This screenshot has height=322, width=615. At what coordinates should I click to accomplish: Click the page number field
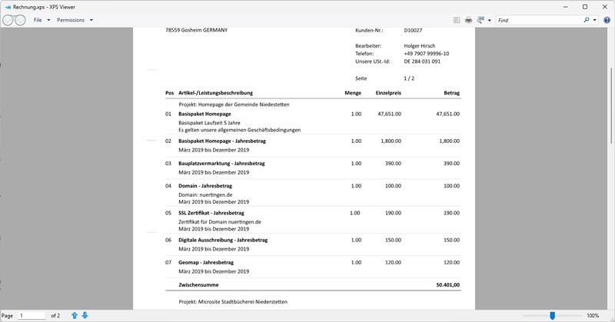click(32, 316)
